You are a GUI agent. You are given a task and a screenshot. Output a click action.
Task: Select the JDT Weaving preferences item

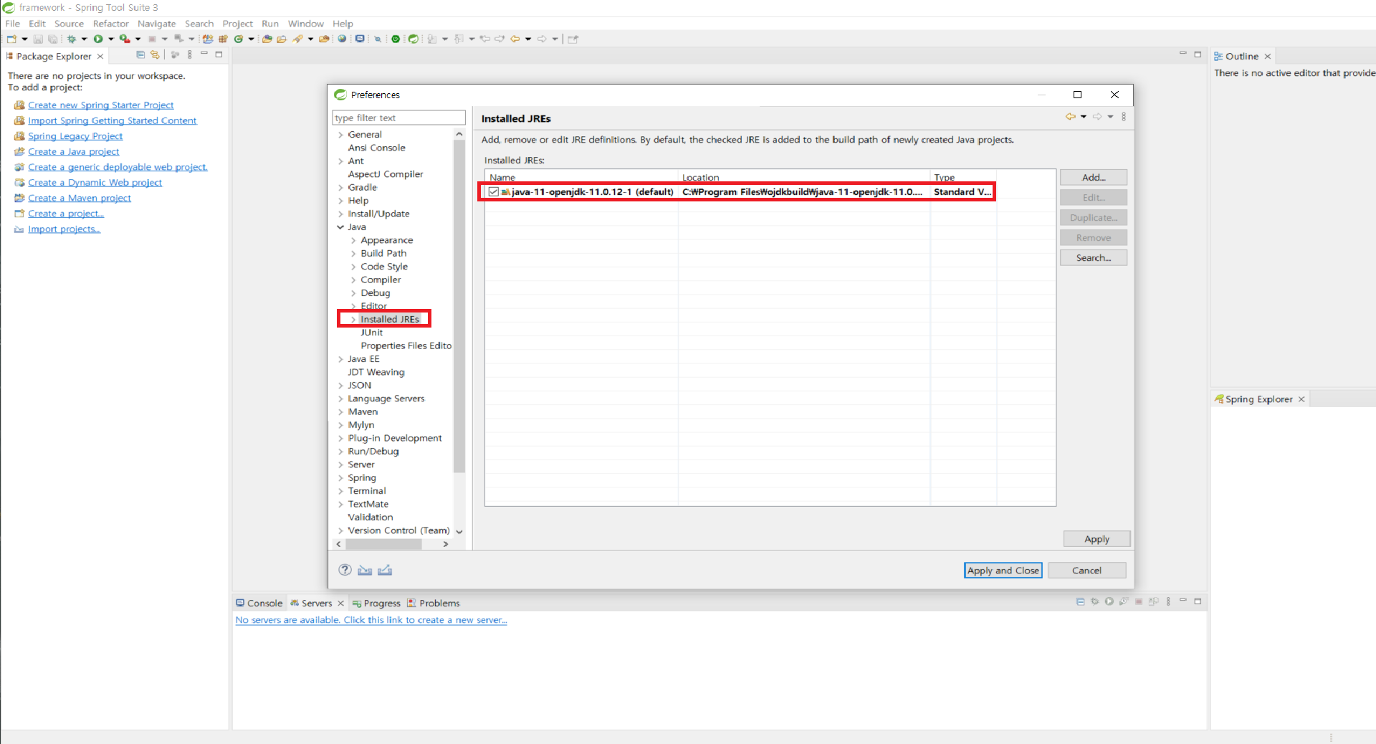(x=376, y=373)
